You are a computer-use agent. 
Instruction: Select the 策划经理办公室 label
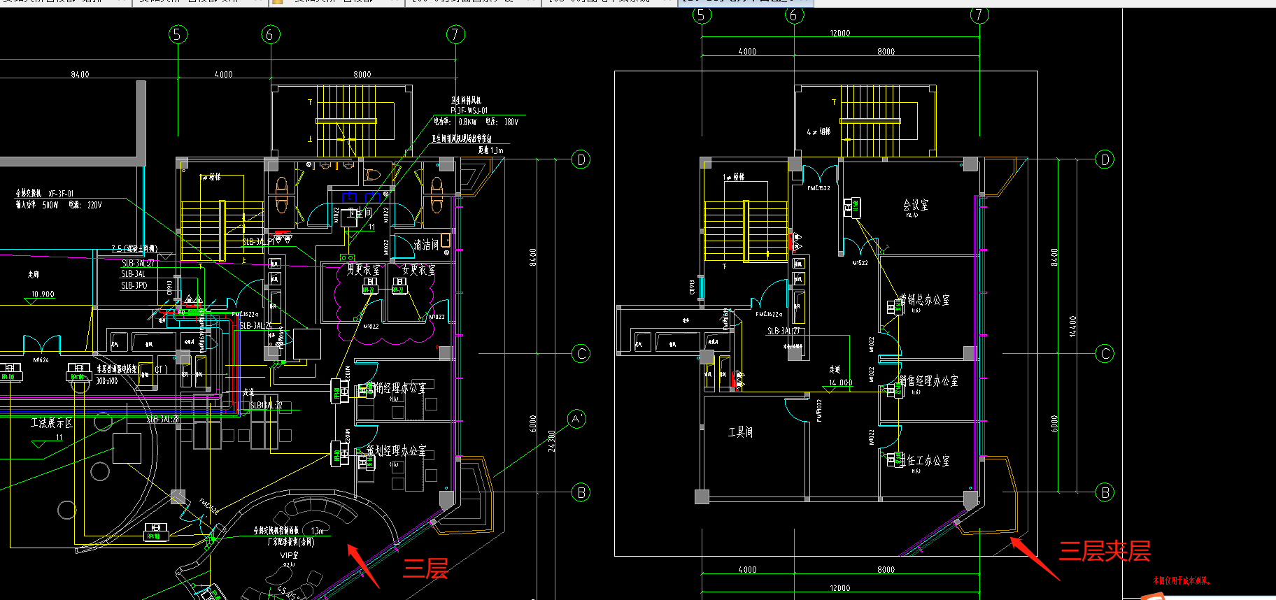[396, 451]
